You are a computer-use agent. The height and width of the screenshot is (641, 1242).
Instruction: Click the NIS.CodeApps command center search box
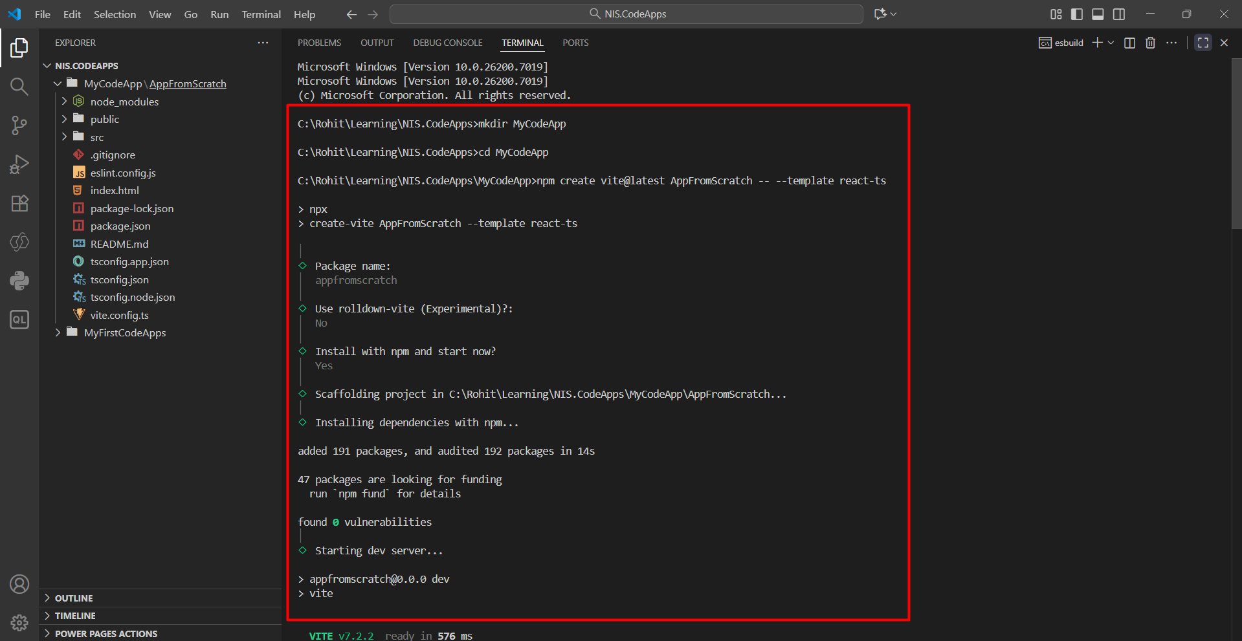(x=626, y=14)
